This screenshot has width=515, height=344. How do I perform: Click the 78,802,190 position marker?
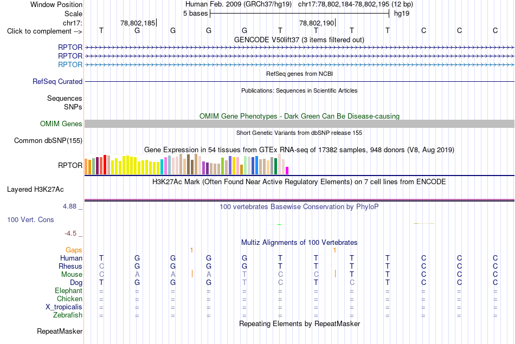point(316,23)
